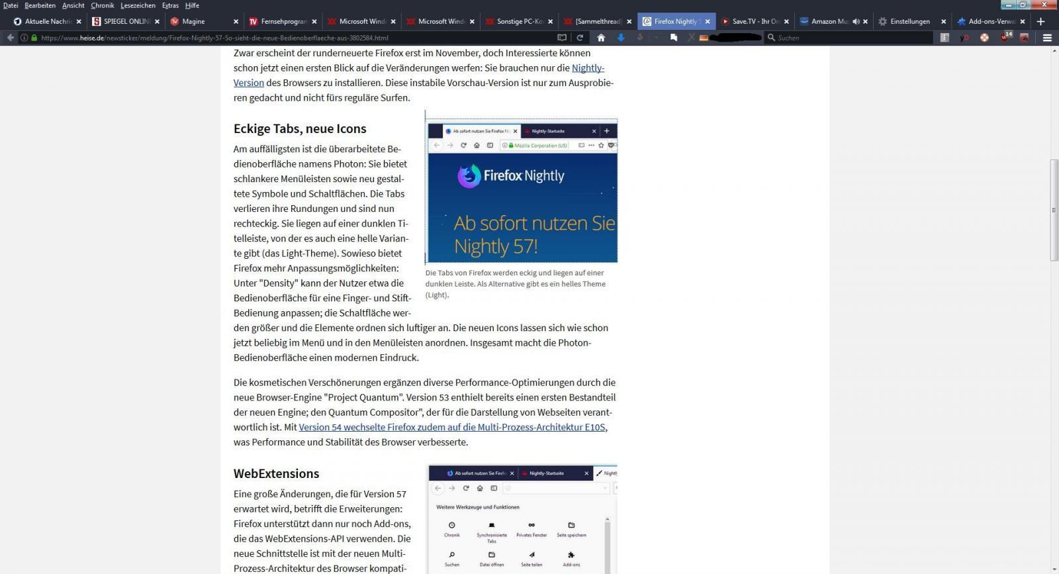Click the search magnifier icon
The height and width of the screenshot is (574, 1059).
[771, 38]
